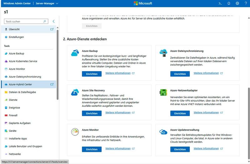Screen dimensions: 250x164
Task: Click the Microsoft logo in header
Action: pos(143,3)
